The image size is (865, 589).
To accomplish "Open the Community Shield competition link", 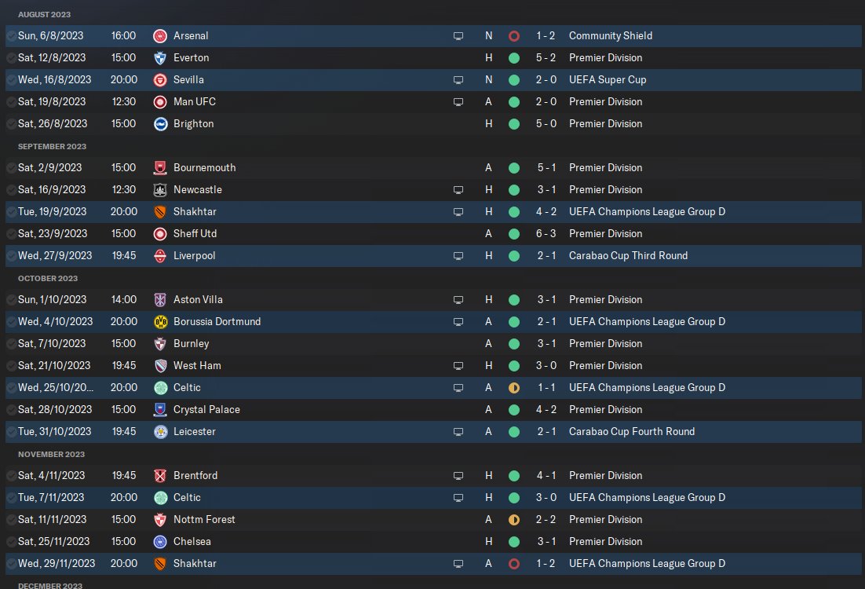I will (610, 36).
